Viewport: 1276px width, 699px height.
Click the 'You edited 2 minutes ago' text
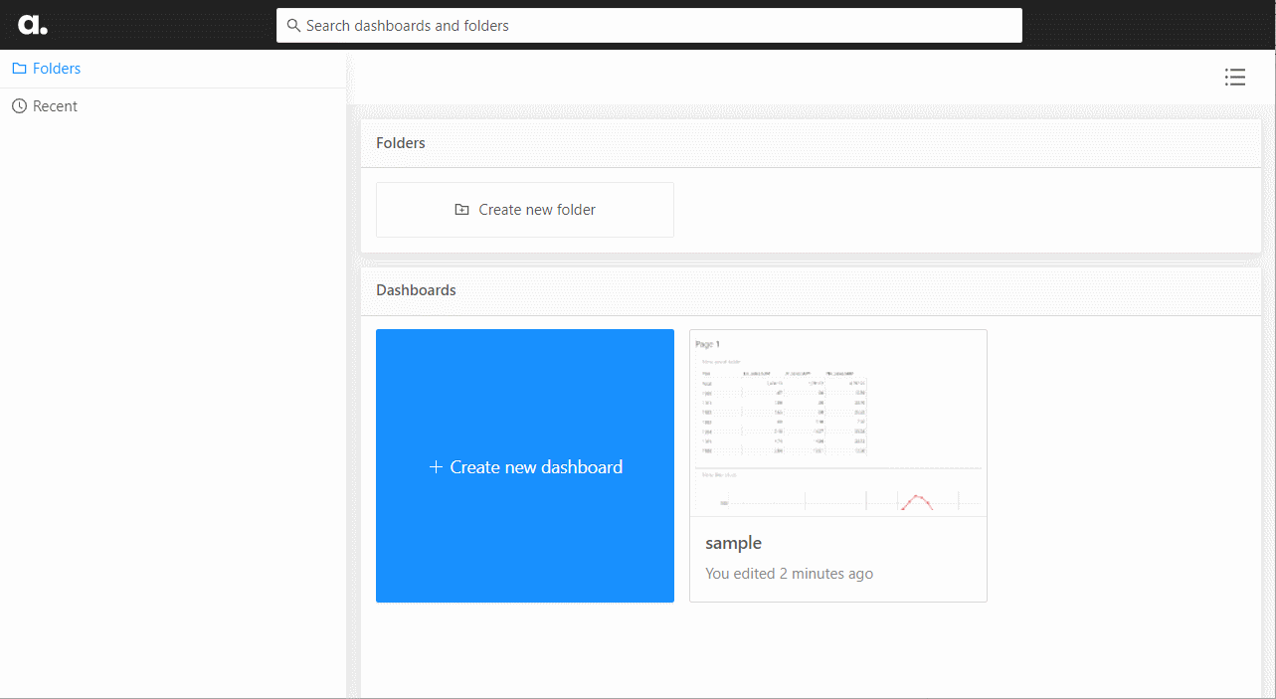(789, 574)
